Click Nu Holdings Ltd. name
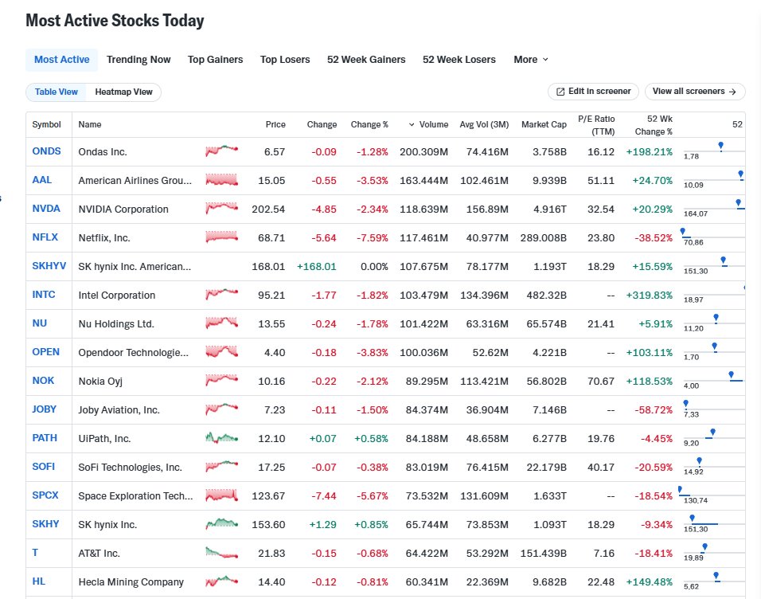761x599 pixels. click(x=116, y=324)
